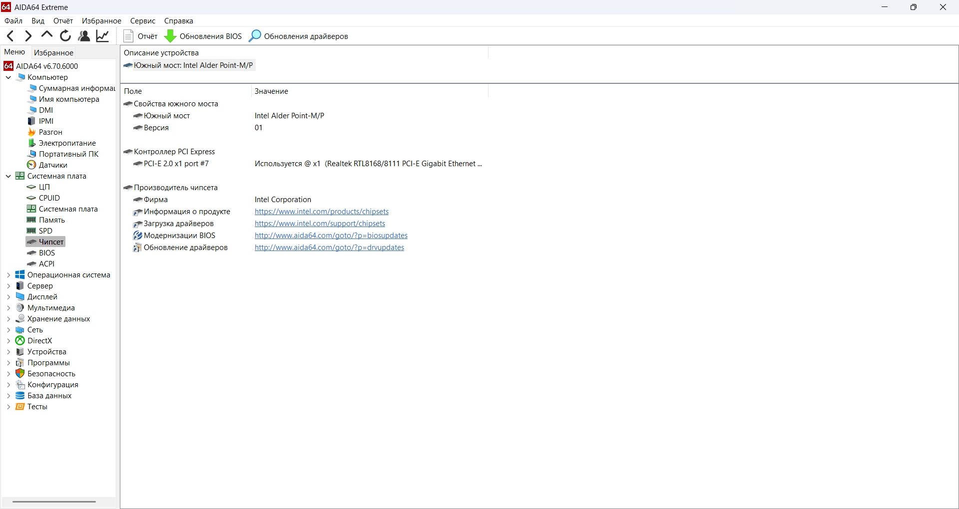Viewport: 959px width, 509px height.
Task: Select Тесты tree item
Action: click(32, 407)
